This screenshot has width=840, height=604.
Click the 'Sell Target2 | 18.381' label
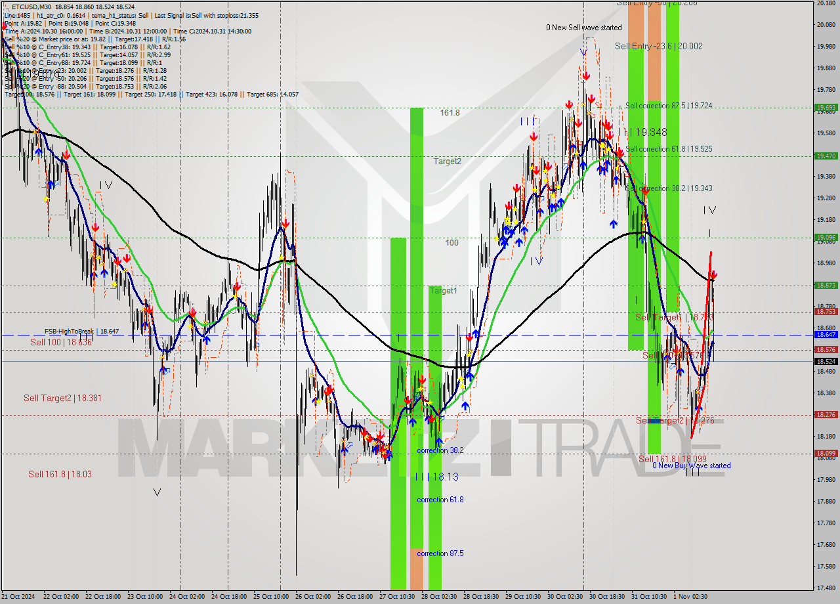(62, 398)
